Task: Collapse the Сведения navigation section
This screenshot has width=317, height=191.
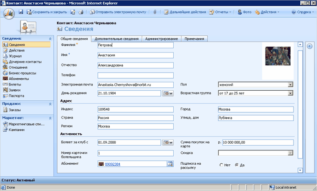Action: (x=50, y=39)
